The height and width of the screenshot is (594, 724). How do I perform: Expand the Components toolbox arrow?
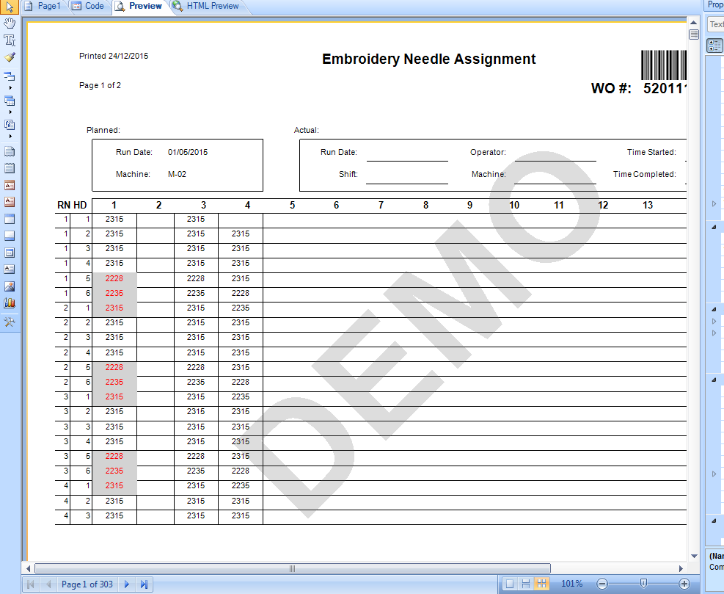coord(10,137)
